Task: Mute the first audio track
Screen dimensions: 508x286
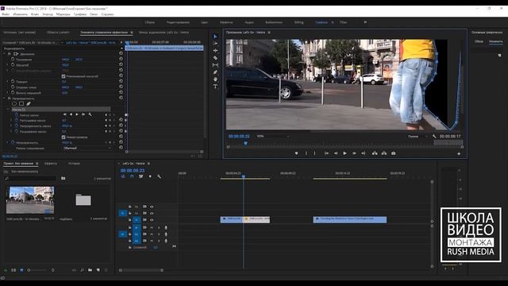Action: click(x=152, y=228)
